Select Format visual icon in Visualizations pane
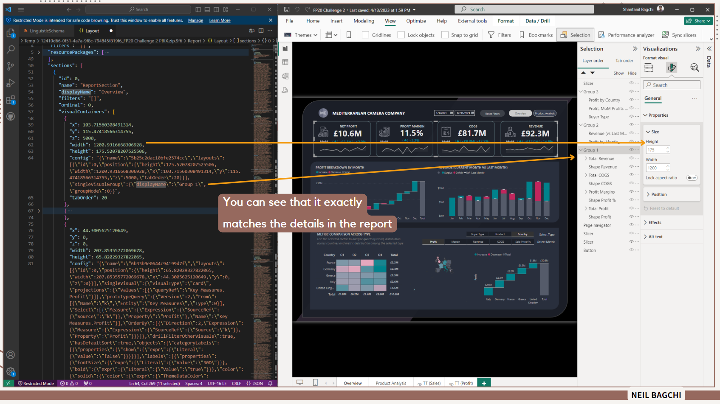Screen dimensions: 720x404 click(672, 67)
